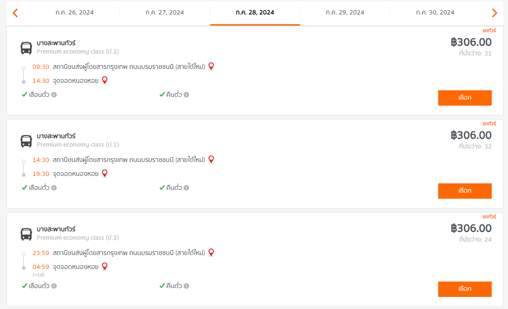Switch to ก.ค. 26, 2024 date tab
Image resolution: width=508 pixels, height=309 pixels.
click(x=74, y=13)
